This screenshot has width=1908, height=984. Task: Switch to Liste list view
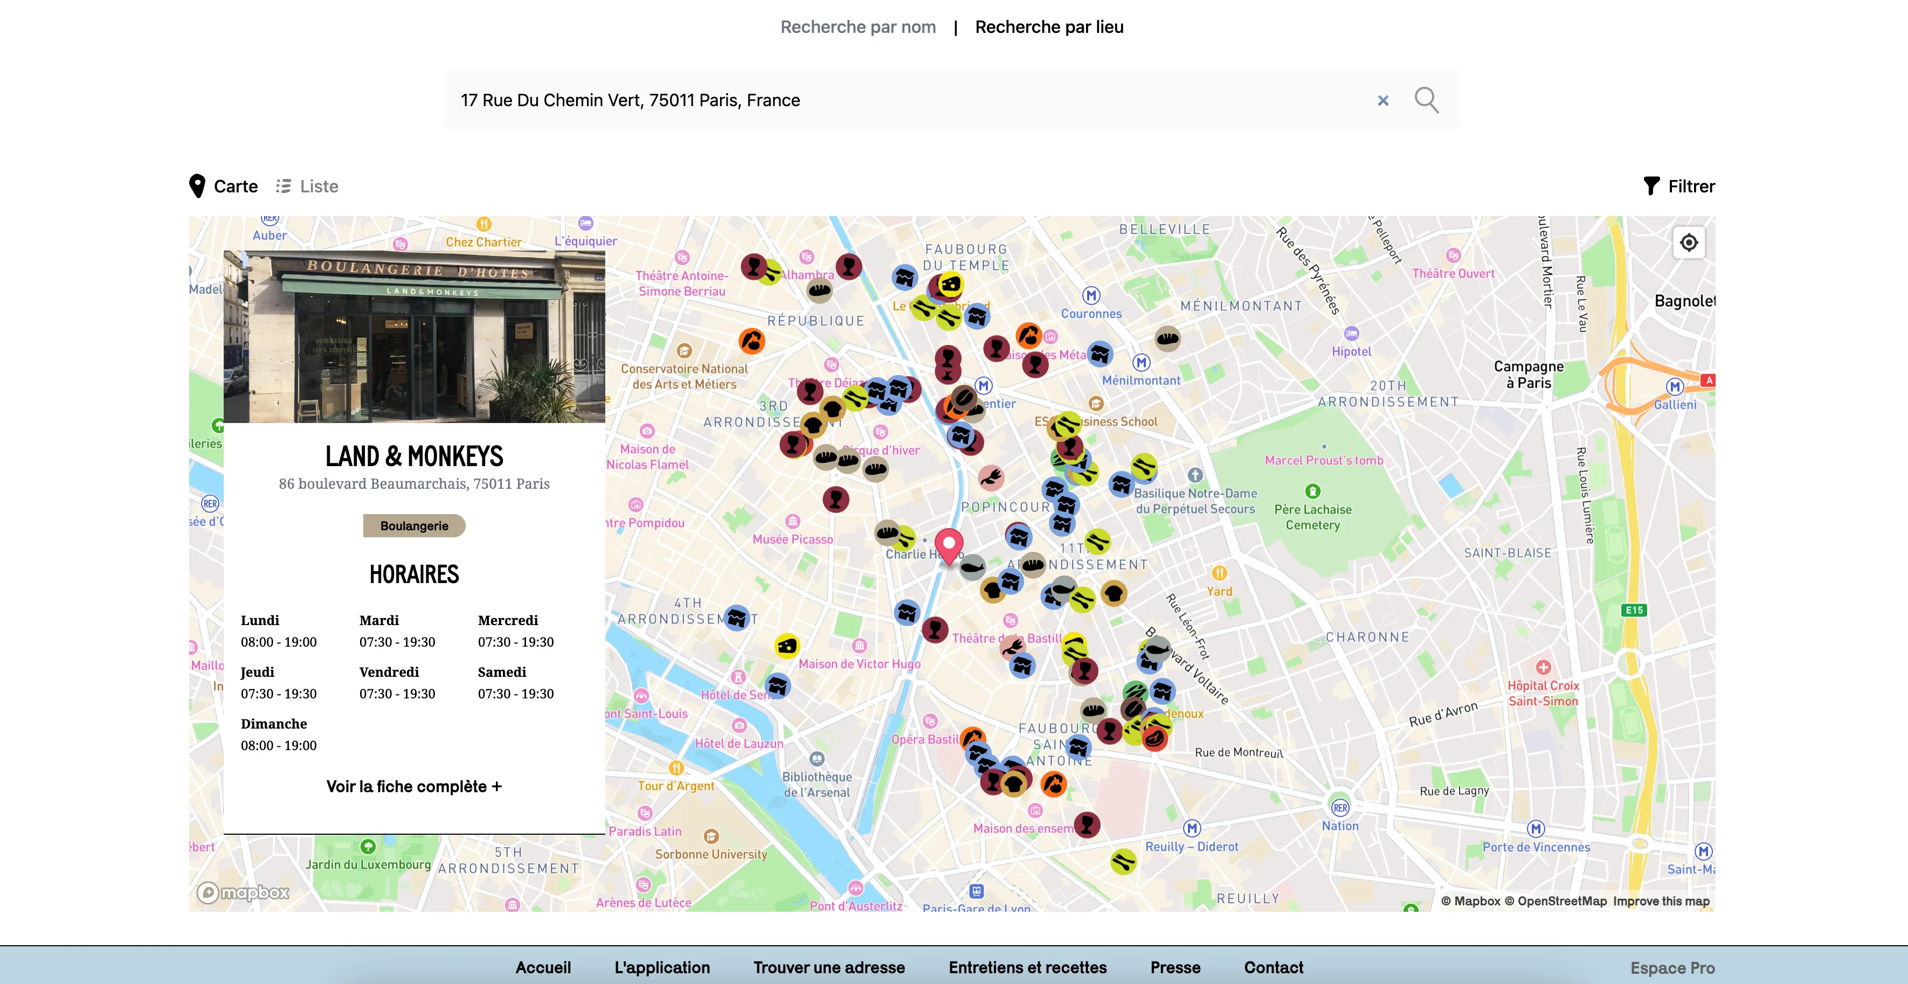307,186
